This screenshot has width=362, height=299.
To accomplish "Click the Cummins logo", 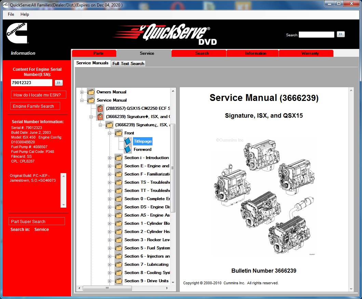I will click(x=17, y=33).
